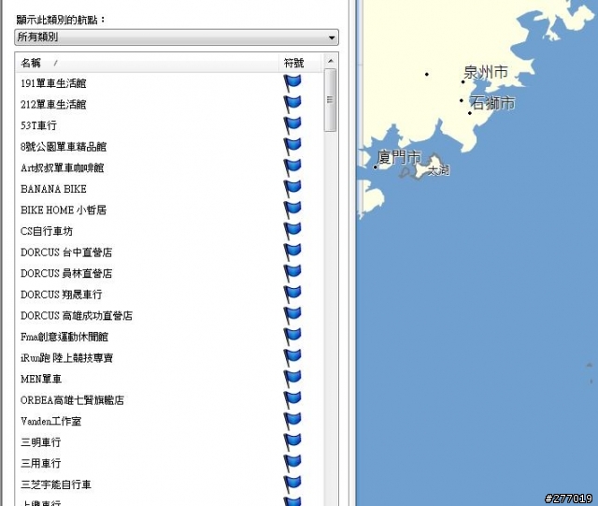Click blue flag icon for CS自行車坊
This screenshot has height=506, width=598.
292,231
